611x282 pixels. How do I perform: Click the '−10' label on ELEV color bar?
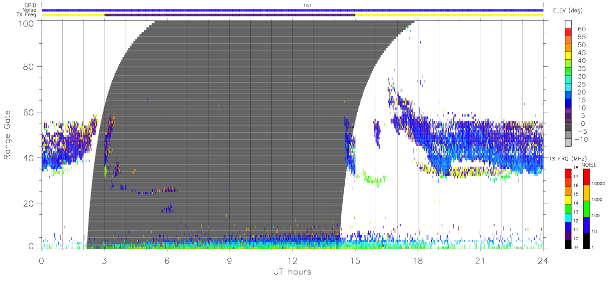click(x=580, y=139)
